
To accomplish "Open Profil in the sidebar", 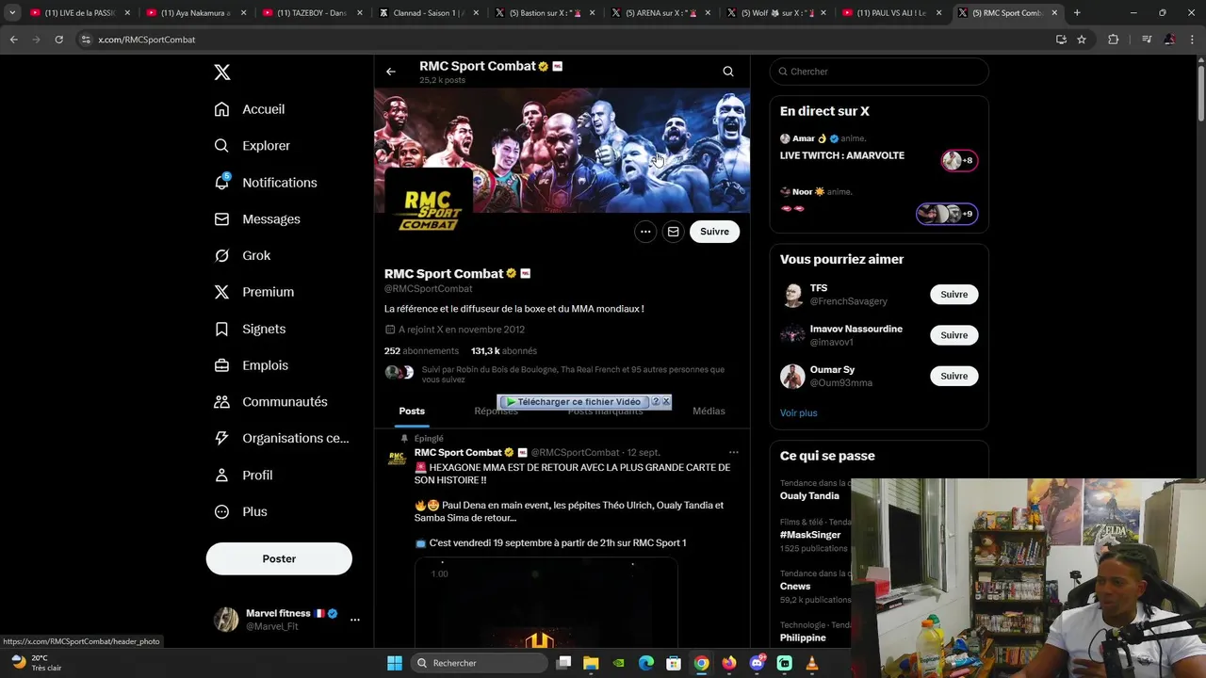I will point(243,476).
